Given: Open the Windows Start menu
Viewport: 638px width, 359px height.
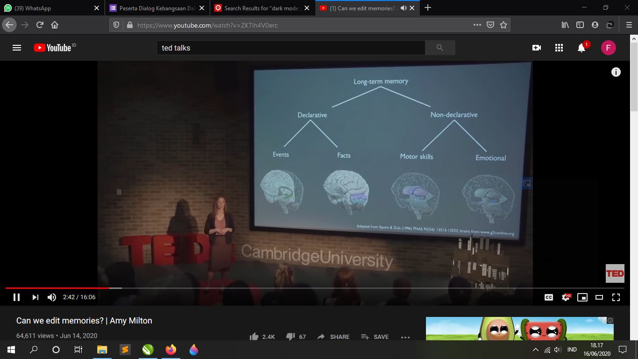Looking at the screenshot, I should (11, 350).
